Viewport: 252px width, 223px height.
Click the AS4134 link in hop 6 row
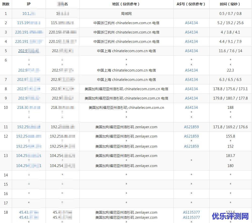191,70
